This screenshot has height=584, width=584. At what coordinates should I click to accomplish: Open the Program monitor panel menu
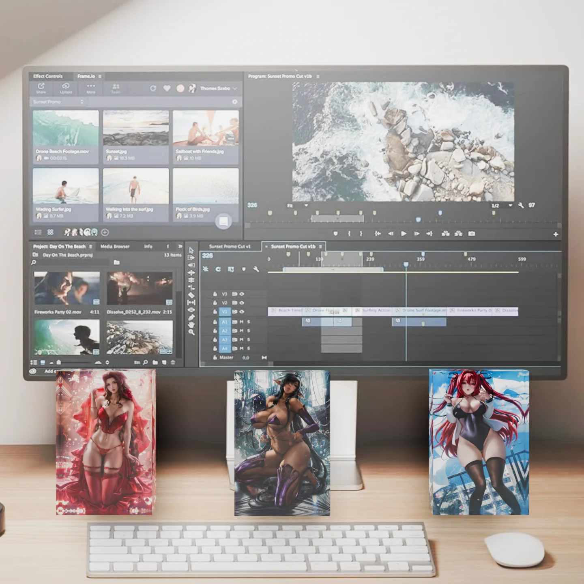click(x=318, y=76)
